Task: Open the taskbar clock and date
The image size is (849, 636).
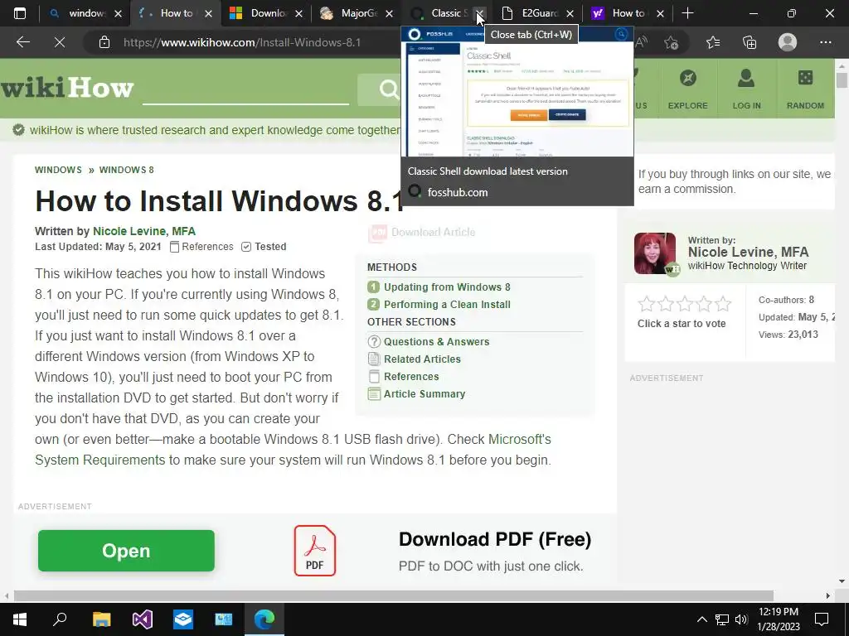Action: 779,619
